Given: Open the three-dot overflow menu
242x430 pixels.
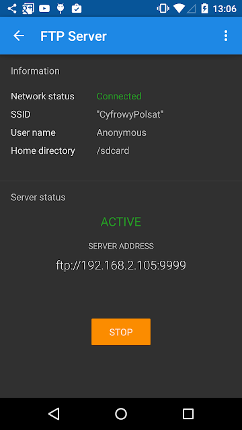Looking at the screenshot, I should [x=226, y=36].
